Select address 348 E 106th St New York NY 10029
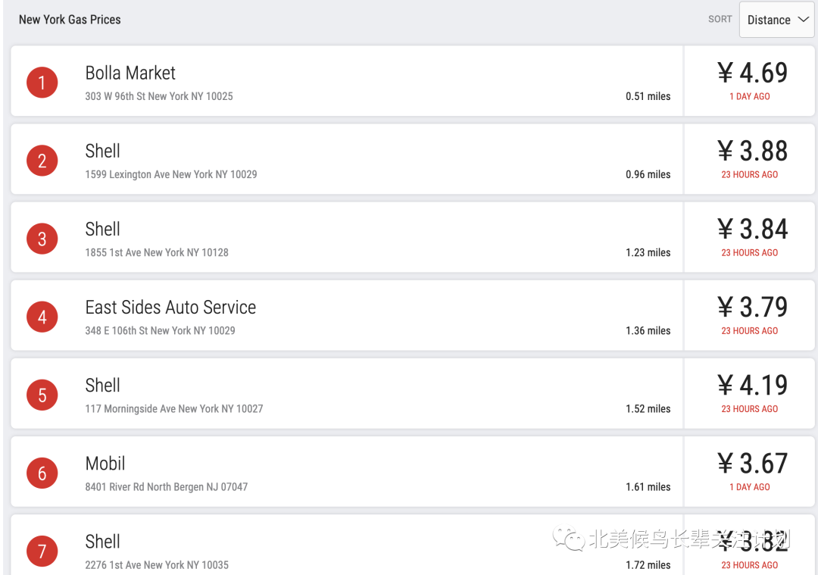The height and width of the screenshot is (575, 818). 160,331
